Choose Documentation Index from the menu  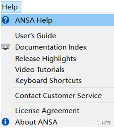click(x=57, y=47)
